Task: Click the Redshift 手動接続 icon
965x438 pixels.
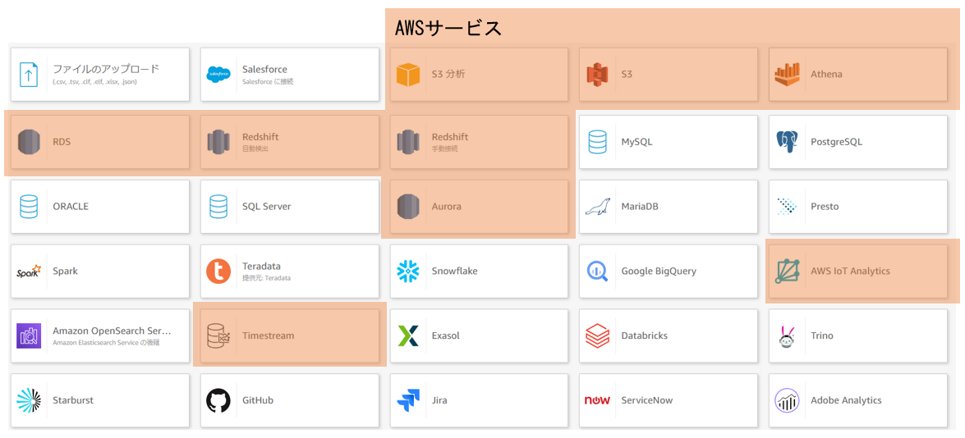Action: coord(407,142)
